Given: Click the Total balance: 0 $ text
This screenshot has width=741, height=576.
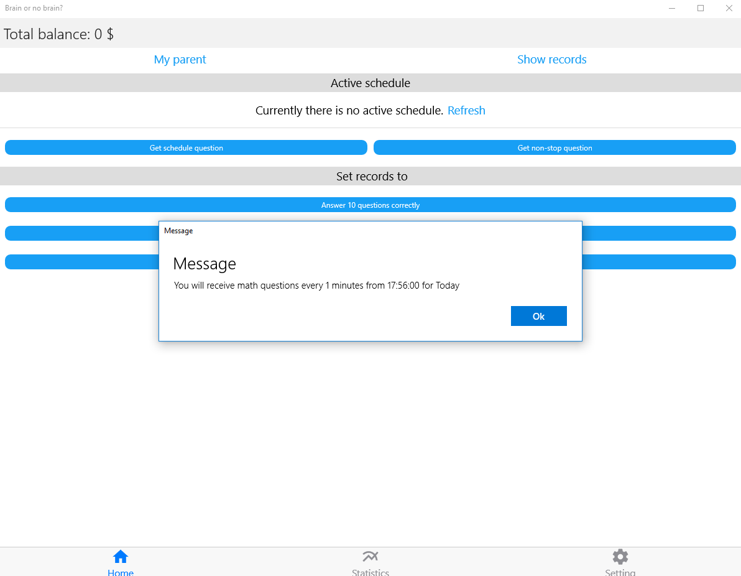Looking at the screenshot, I should point(58,34).
